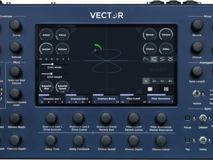Select the 8x orbit speed multiplier
Screen dimensions: 213x160
[x=170, y=81]
